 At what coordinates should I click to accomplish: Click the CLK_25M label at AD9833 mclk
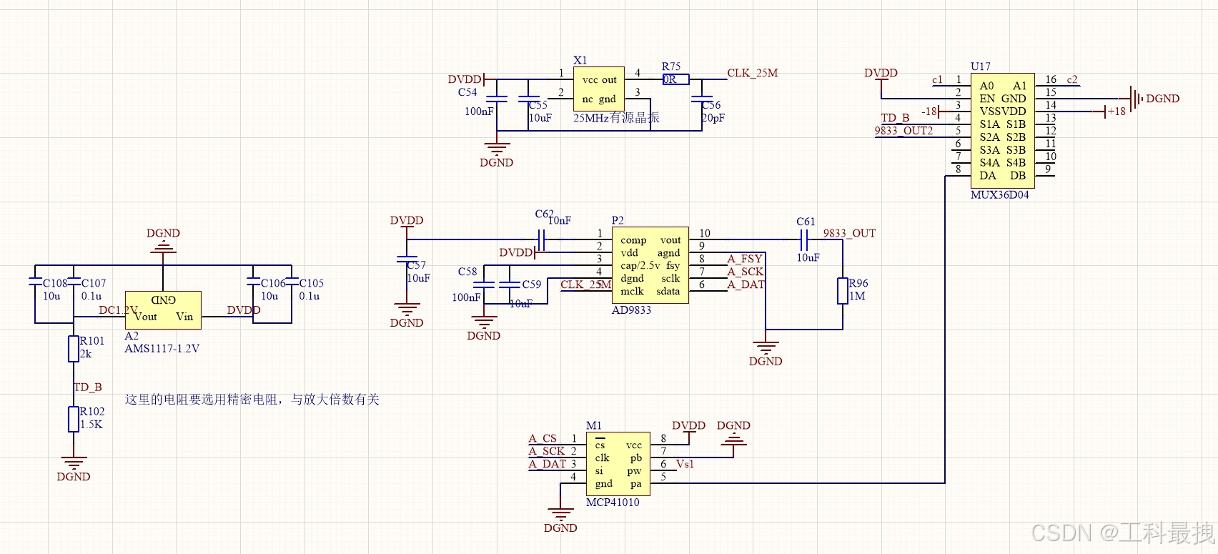coord(585,285)
